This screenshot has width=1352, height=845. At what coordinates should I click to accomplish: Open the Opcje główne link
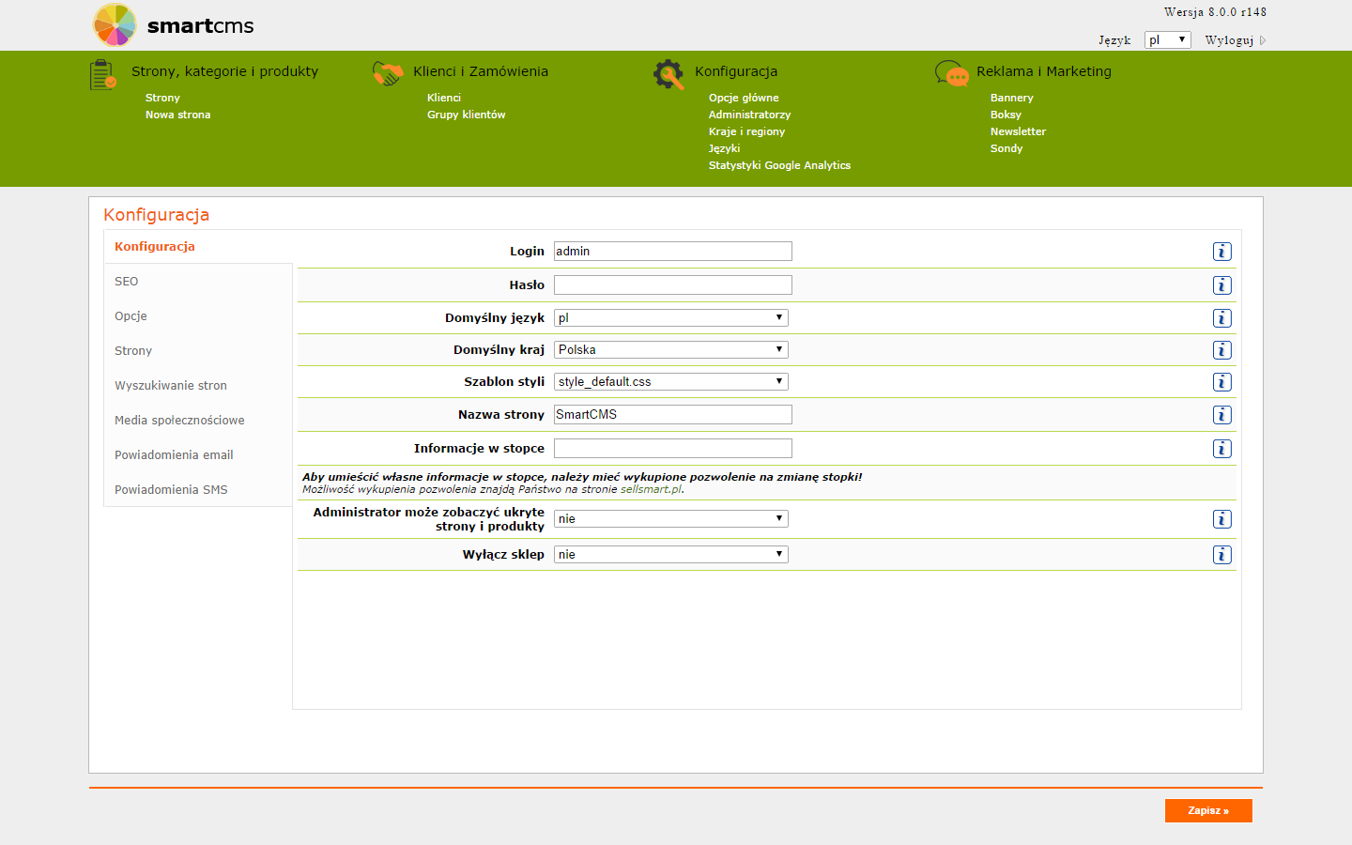click(x=744, y=98)
